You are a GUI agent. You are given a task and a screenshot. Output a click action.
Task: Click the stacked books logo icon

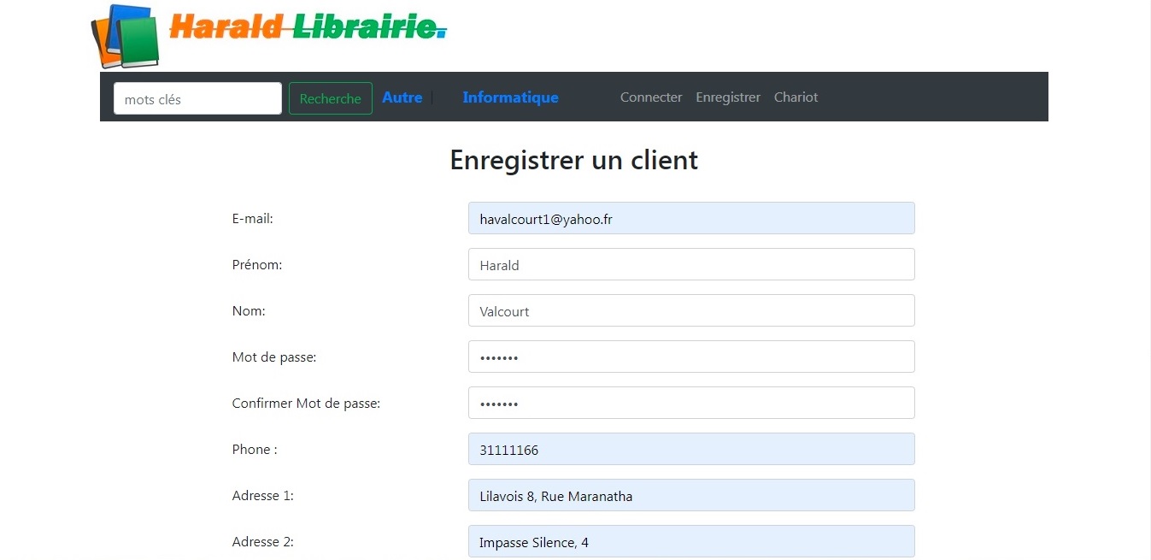point(125,37)
